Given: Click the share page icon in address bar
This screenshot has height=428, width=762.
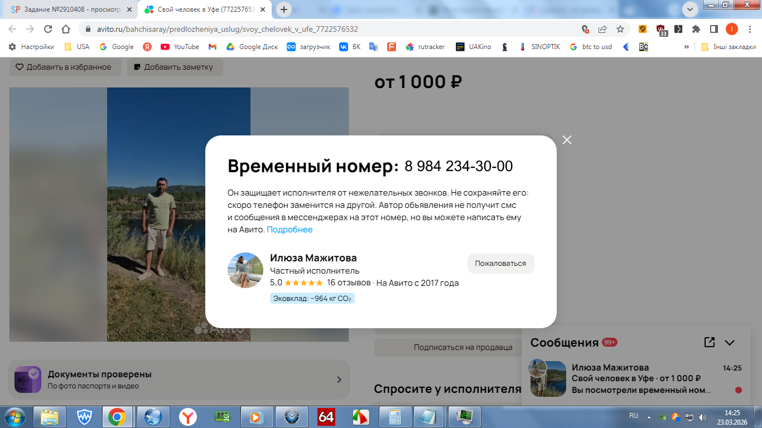Looking at the screenshot, I should 602,29.
